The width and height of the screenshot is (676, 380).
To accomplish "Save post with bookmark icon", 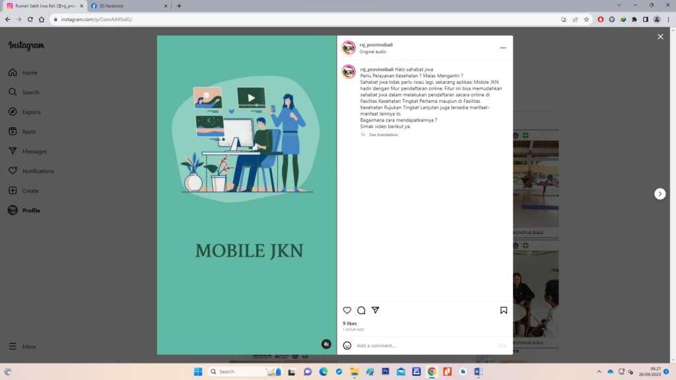I will coord(504,310).
